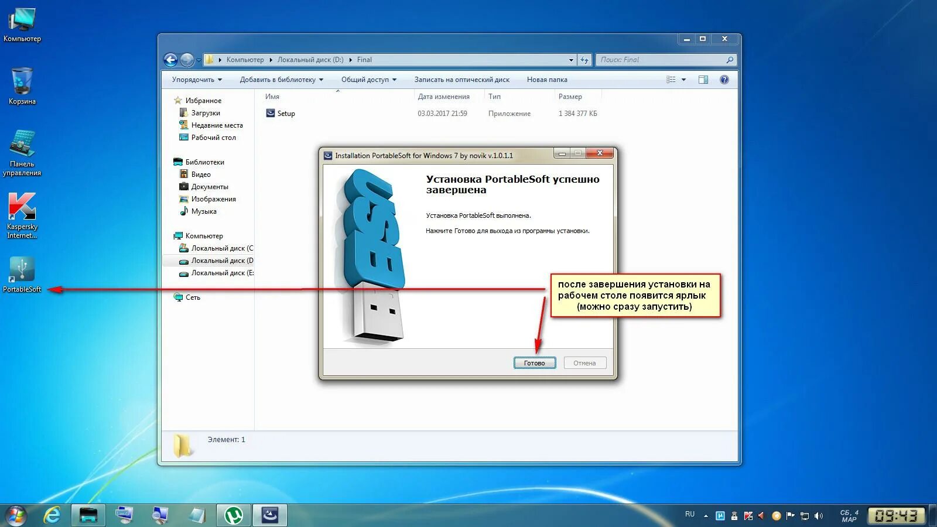Image resolution: width=937 pixels, height=527 pixels.
Task: Click the Готово button in installer
Action: tap(535, 363)
